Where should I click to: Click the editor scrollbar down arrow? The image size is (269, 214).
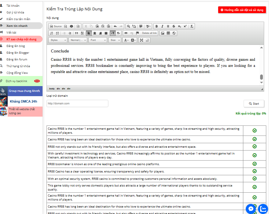point(261,82)
